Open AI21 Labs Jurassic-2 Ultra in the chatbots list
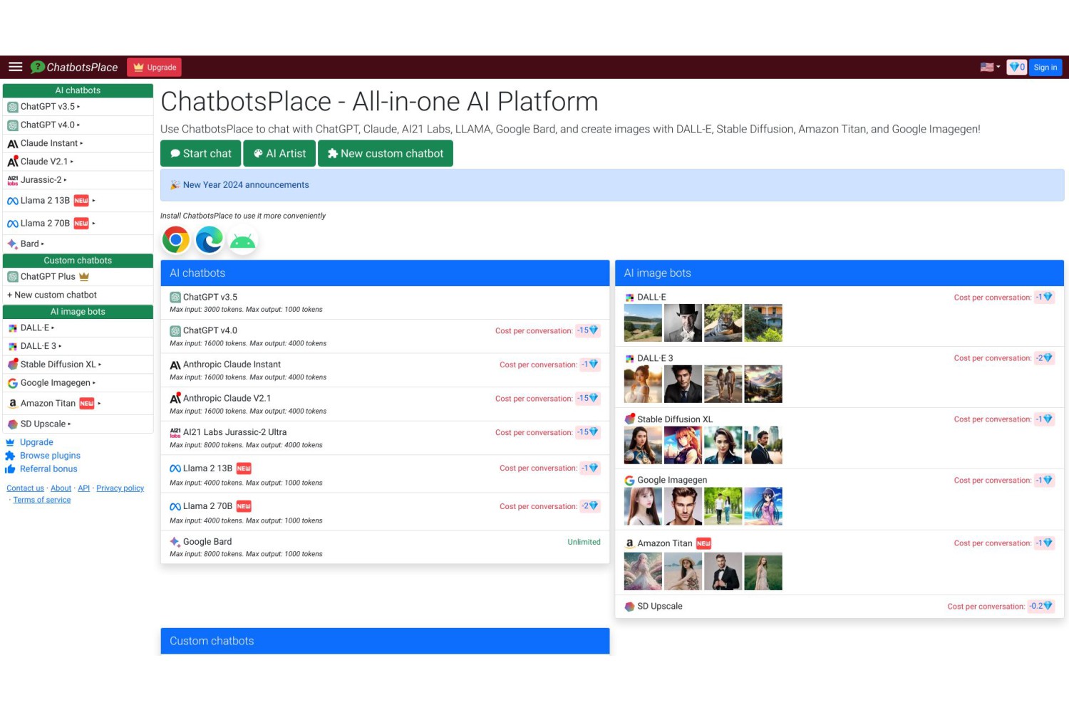This screenshot has width=1069, height=712. pyautogui.click(x=234, y=432)
